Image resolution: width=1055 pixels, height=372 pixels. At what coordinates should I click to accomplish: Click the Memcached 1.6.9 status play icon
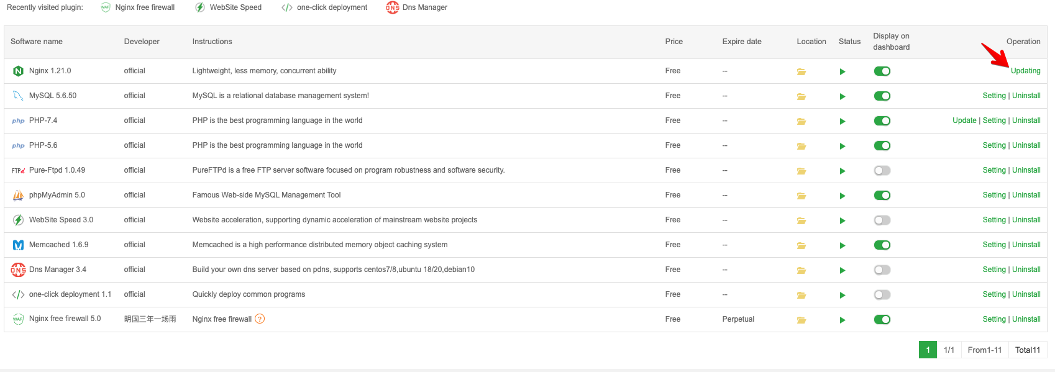tap(843, 245)
